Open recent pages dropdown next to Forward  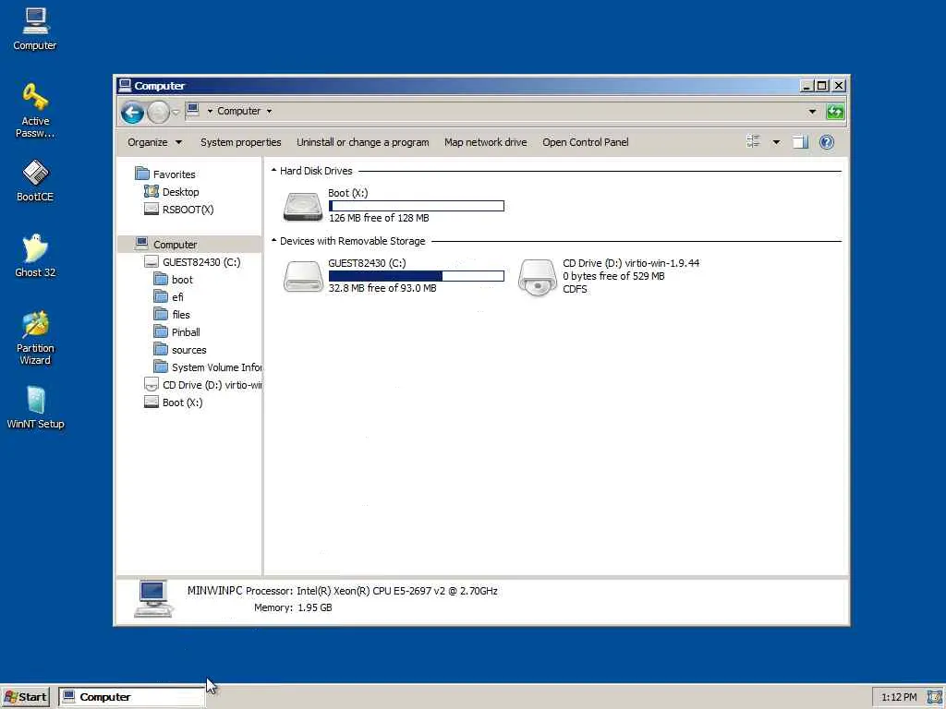point(176,112)
